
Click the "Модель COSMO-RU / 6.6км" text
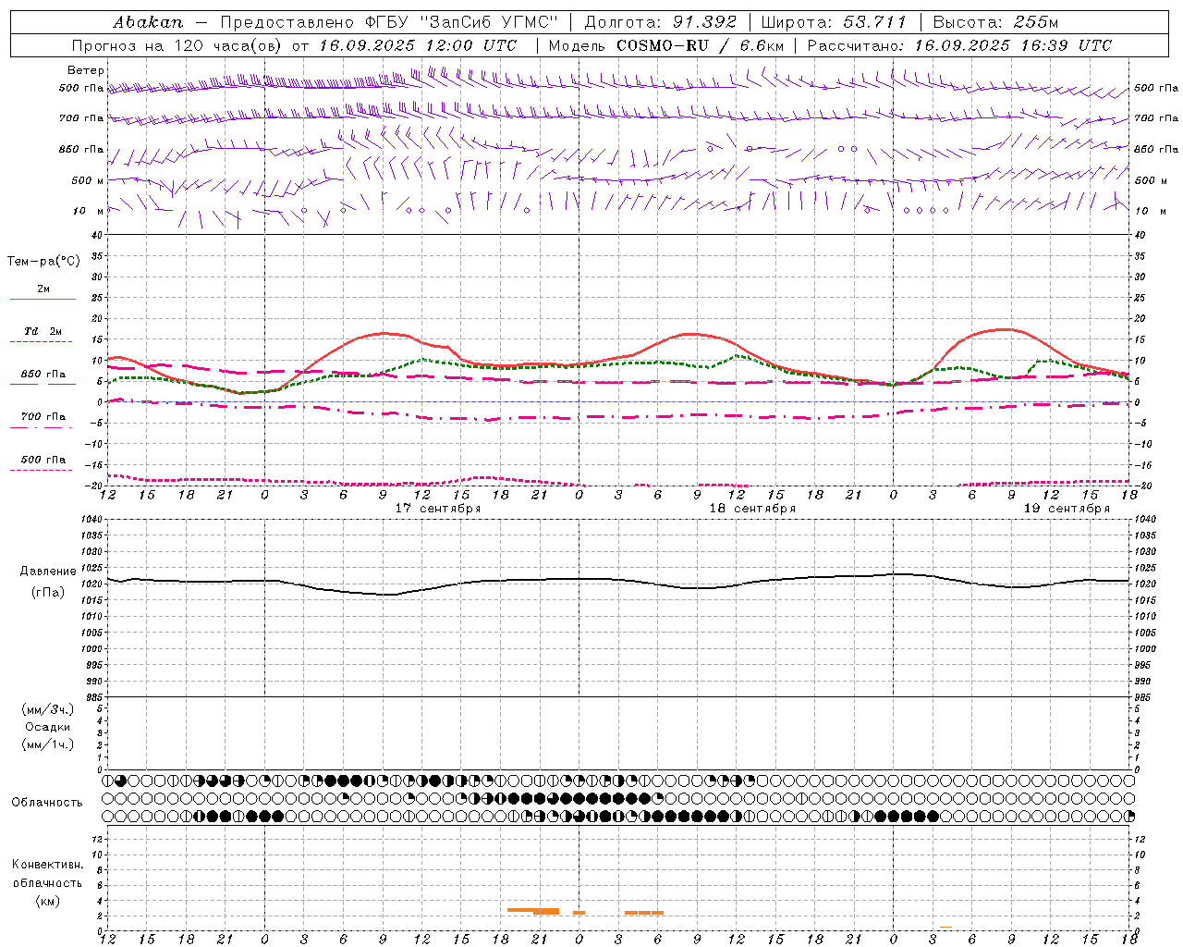[x=665, y=45]
